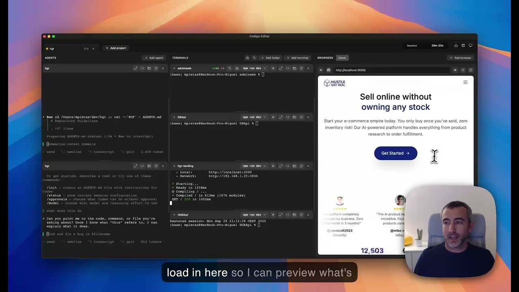Close the HGRApi terminal
519x292 pixels.
point(308,215)
